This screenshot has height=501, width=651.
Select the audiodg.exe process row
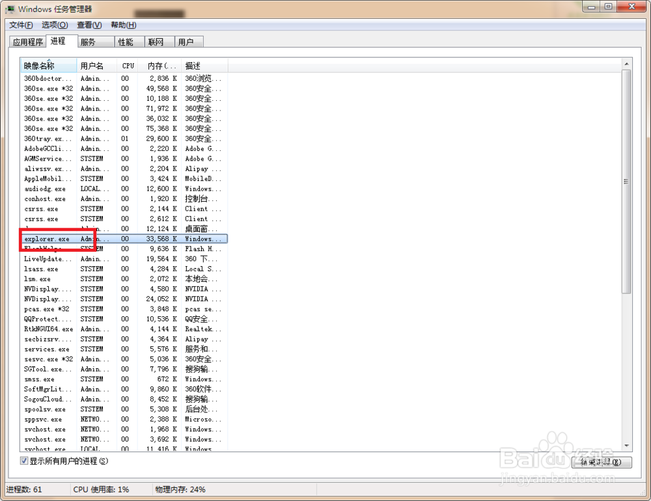coord(124,189)
